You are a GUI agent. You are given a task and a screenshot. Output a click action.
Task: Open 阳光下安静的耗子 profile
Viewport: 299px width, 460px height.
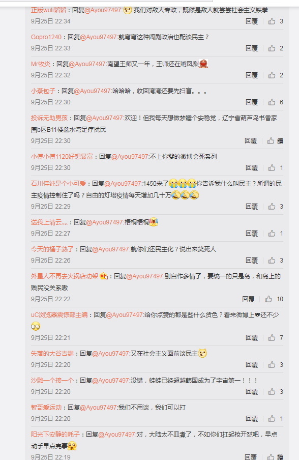click(55, 435)
